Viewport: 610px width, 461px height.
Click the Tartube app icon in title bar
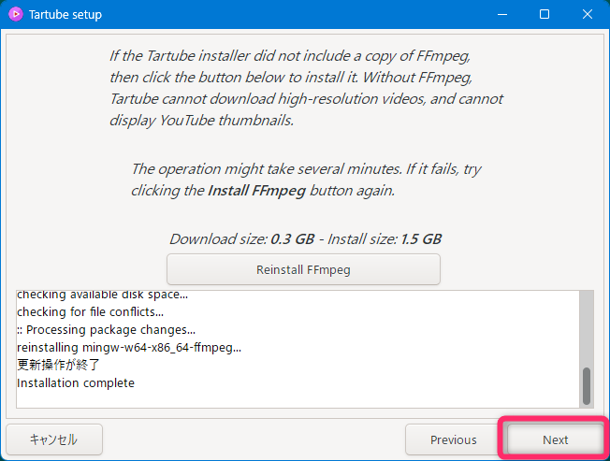15,15
